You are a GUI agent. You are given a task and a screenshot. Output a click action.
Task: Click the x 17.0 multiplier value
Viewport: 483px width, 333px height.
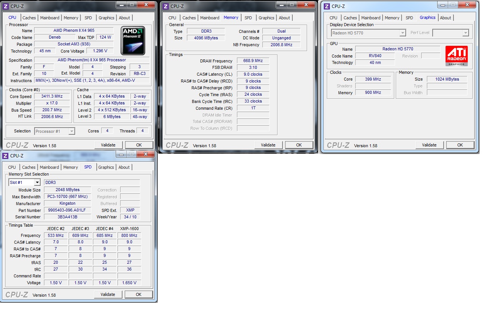tap(52, 103)
